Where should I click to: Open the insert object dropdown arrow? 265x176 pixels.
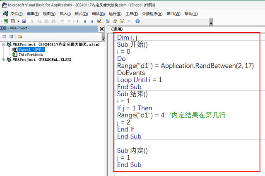[18, 21]
